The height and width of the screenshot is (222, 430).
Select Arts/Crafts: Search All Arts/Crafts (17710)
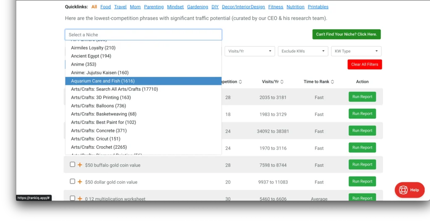(x=143, y=89)
